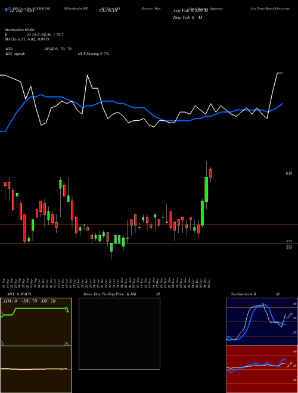This screenshot has width=298, height=393.
Task: Click the 'ADX signal:' label
Action: 15,54
